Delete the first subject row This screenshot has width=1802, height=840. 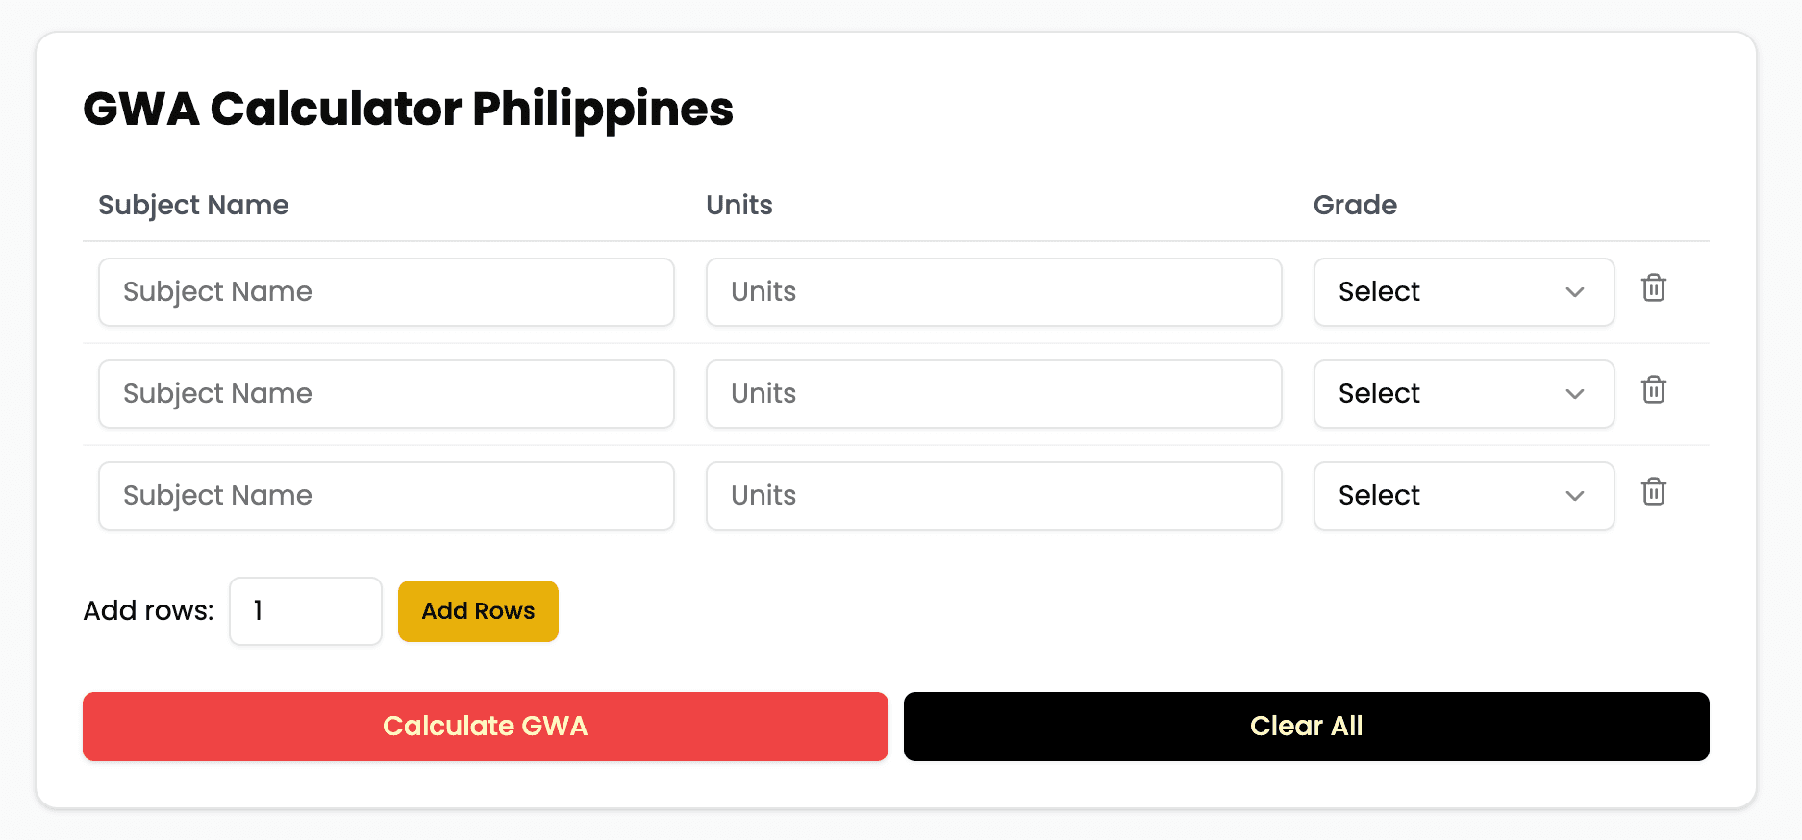pos(1654,288)
